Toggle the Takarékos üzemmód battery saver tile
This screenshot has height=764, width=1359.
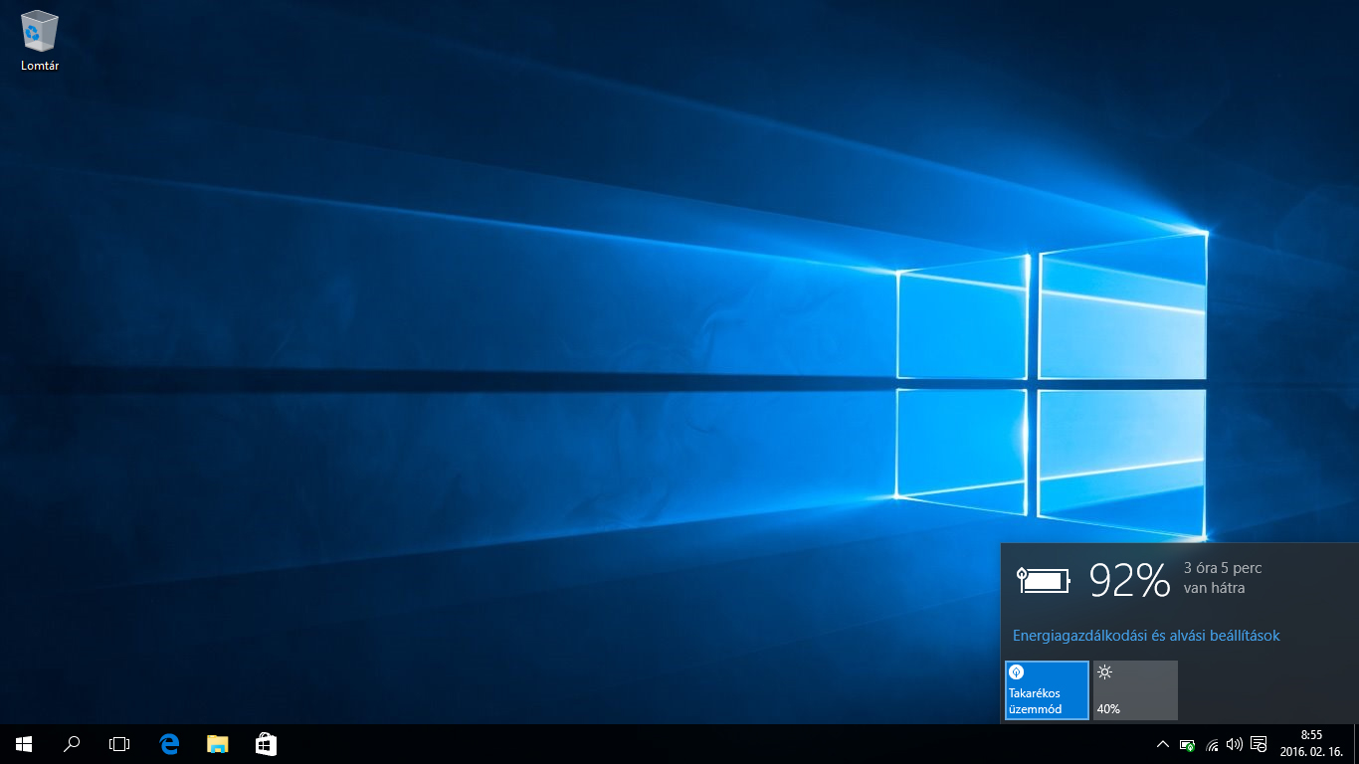[x=1047, y=689]
